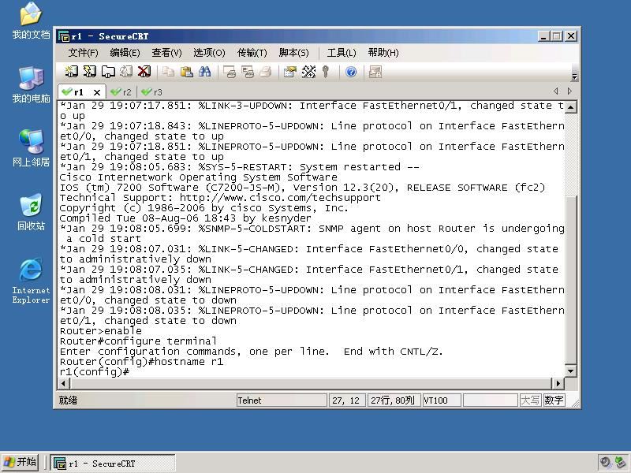The width and height of the screenshot is (631, 473).
Task: Click the vertical scrollbar thumb
Action: tap(570, 280)
